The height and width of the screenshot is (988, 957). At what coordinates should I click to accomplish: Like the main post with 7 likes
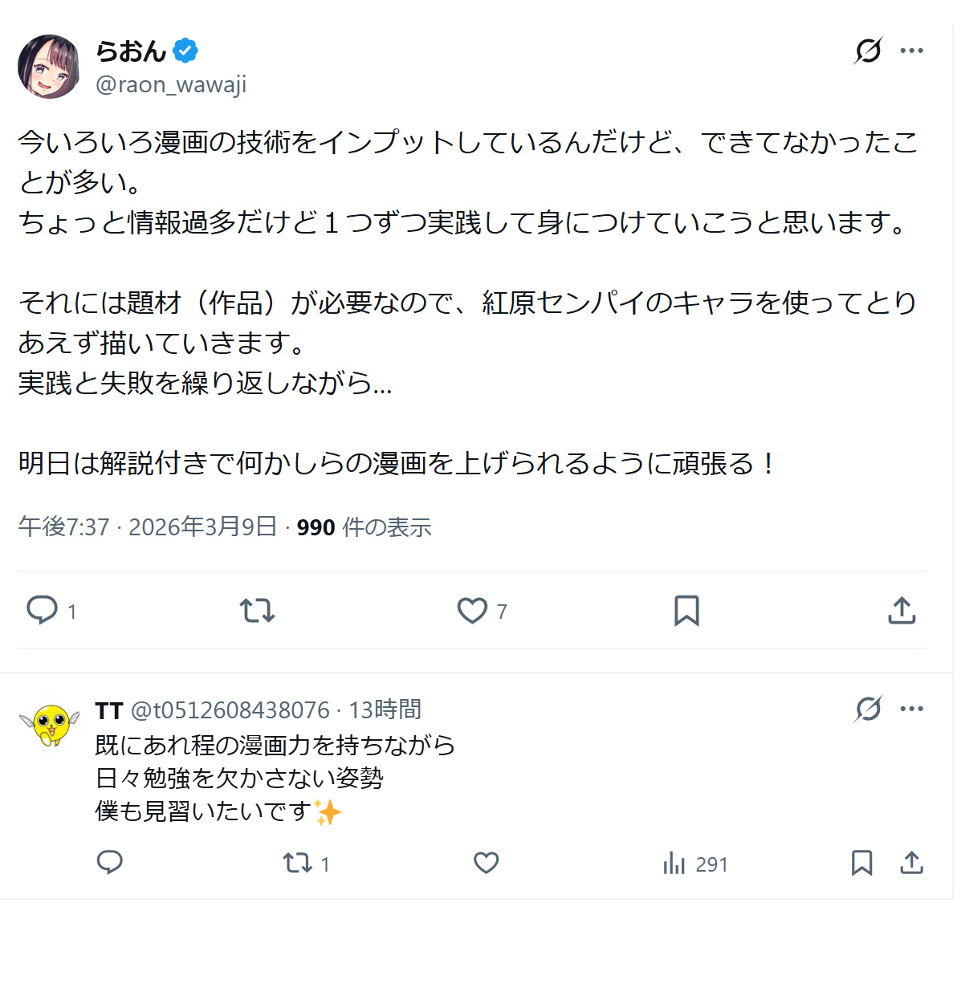pyautogui.click(x=472, y=611)
